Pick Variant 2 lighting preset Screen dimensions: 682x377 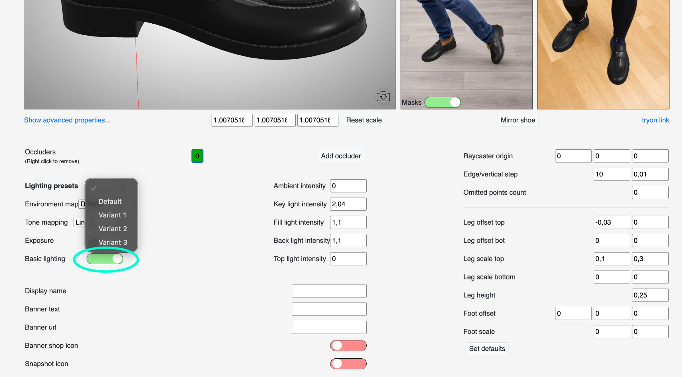pyautogui.click(x=113, y=229)
